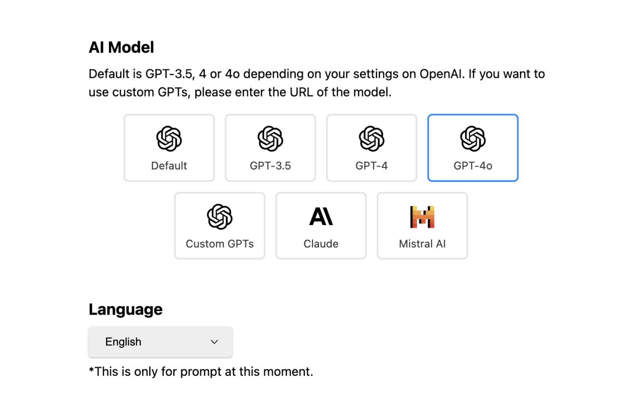Choose the Default model label
Image resolution: width=643 pixels, height=402 pixels.
coord(169,166)
